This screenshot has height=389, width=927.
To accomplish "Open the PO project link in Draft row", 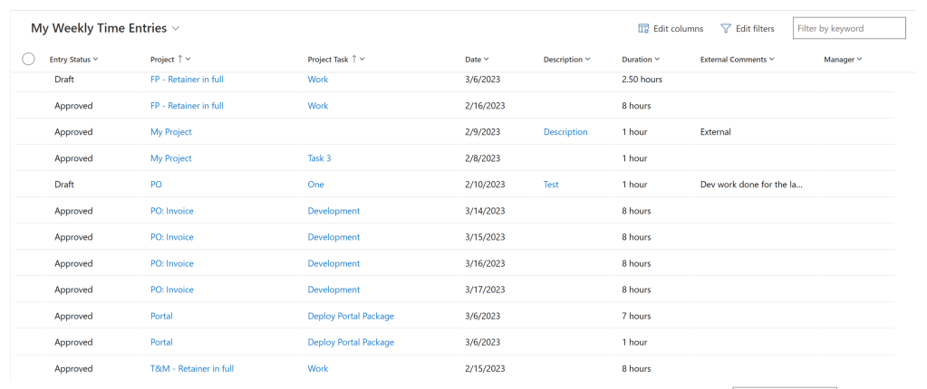I will pyautogui.click(x=156, y=185).
